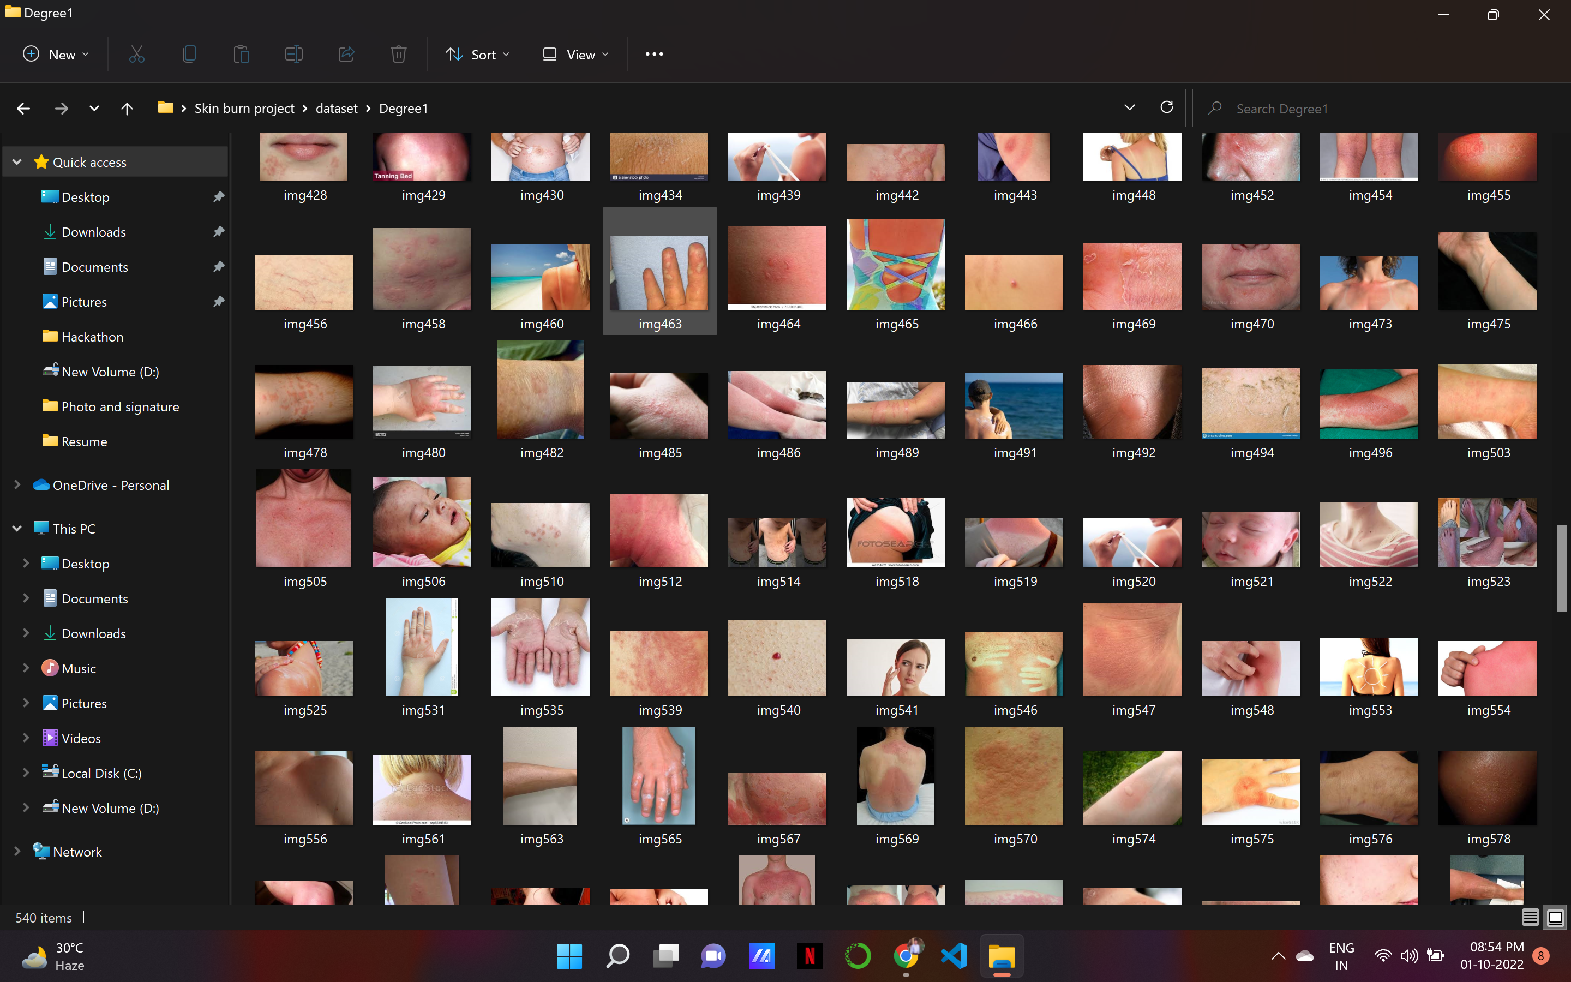The width and height of the screenshot is (1571, 982).
Task: Switch to details list view toggle
Action: tap(1530, 917)
